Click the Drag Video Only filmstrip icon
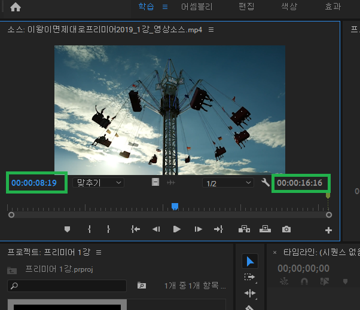 [x=155, y=182]
